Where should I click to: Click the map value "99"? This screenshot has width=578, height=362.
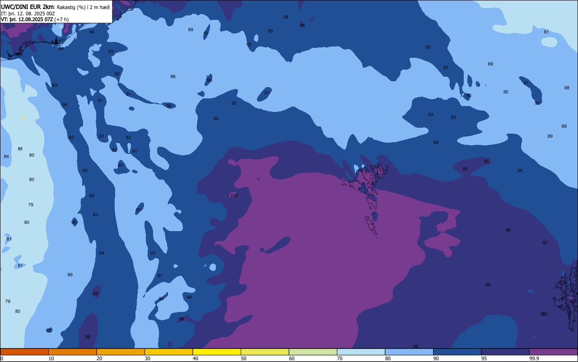point(88,337)
